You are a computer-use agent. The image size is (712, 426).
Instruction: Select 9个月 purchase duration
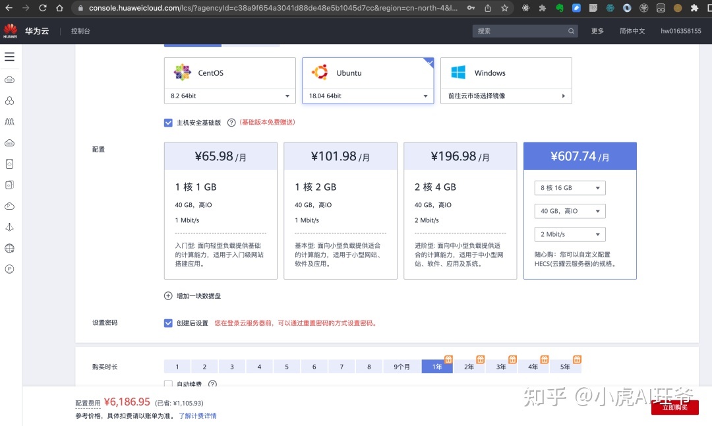402,367
